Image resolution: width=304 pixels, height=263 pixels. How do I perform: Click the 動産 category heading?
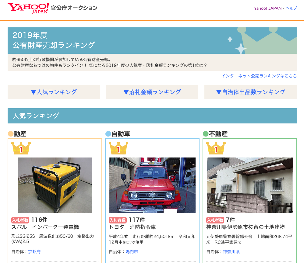(20, 134)
